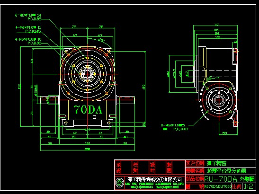Screen dimensions: 259x194
Task: Click the large 70DA model label
Action: (x=88, y=109)
